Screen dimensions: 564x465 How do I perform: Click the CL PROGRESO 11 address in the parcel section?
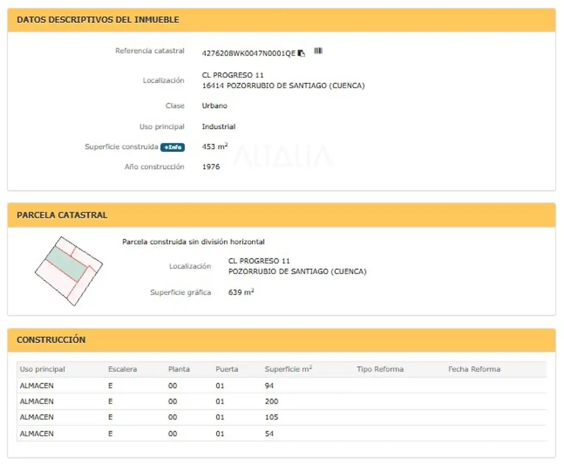click(259, 261)
